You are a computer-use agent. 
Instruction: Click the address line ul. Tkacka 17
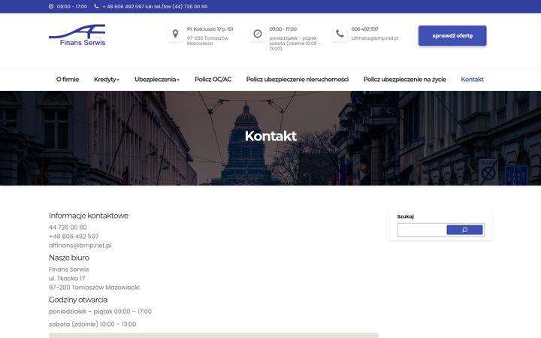(67, 279)
